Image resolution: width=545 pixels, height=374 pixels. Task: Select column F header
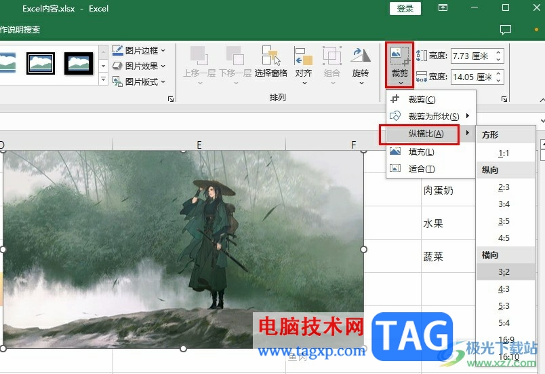click(x=353, y=145)
